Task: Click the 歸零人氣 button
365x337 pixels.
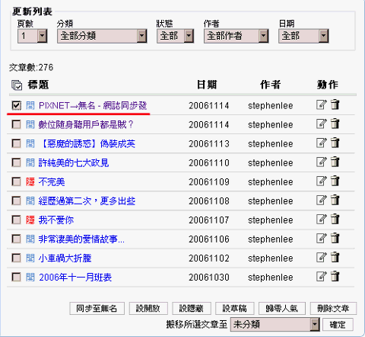Action: click(x=282, y=309)
